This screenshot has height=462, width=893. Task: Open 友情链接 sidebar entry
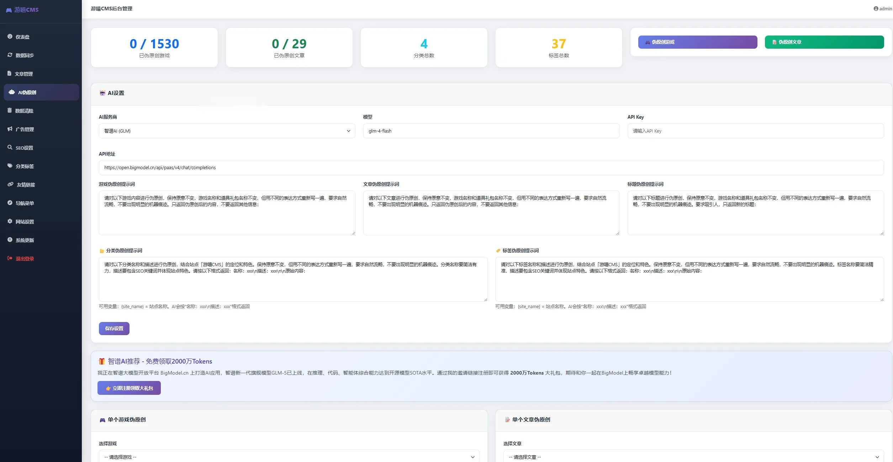tap(41, 184)
